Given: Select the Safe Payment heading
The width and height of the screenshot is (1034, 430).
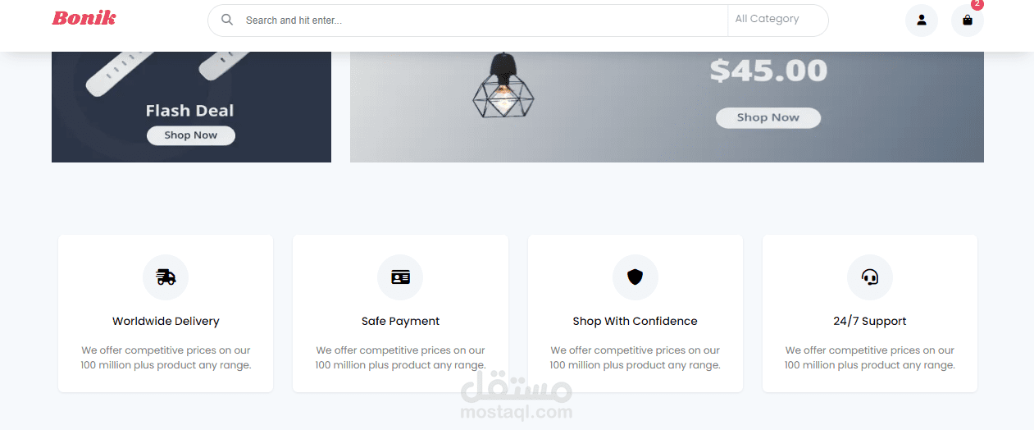Looking at the screenshot, I should tap(400, 321).
